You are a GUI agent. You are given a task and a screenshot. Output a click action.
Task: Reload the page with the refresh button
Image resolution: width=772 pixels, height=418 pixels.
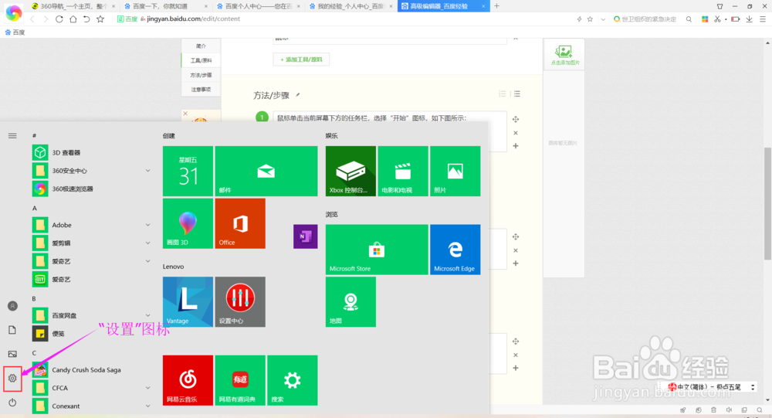[x=59, y=19]
